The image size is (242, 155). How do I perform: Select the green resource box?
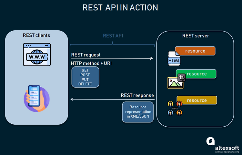pyautogui.click(x=196, y=74)
